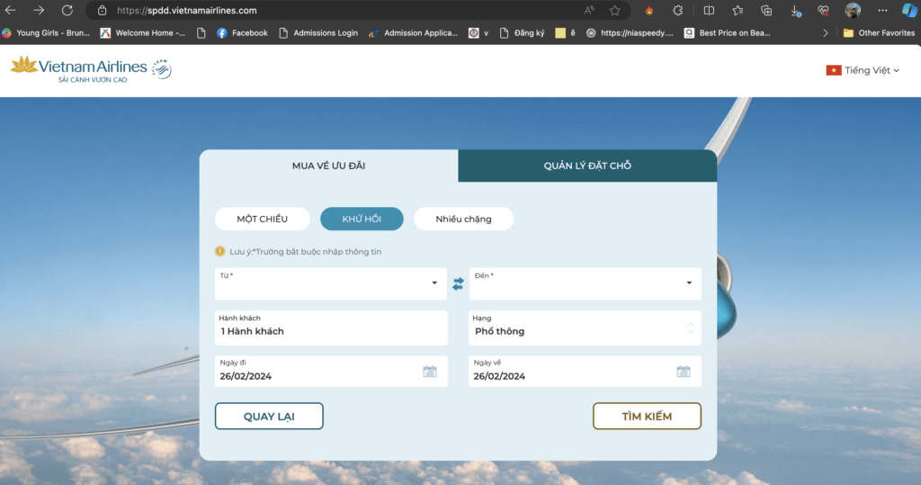Image resolution: width=921 pixels, height=485 pixels.
Task: Open the split screen browser icon
Action: click(709, 11)
